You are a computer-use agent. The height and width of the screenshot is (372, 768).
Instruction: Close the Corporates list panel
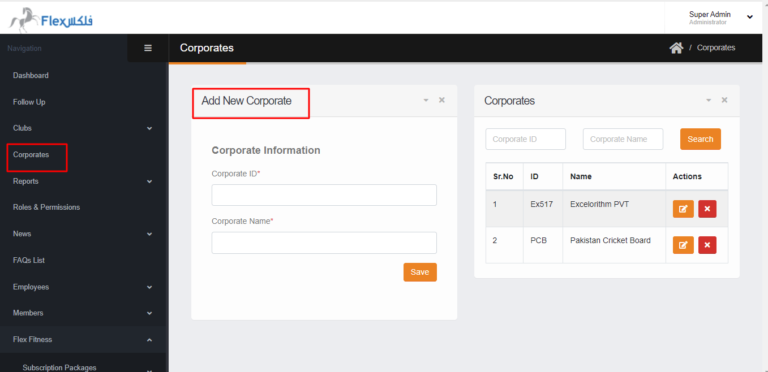[724, 100]
